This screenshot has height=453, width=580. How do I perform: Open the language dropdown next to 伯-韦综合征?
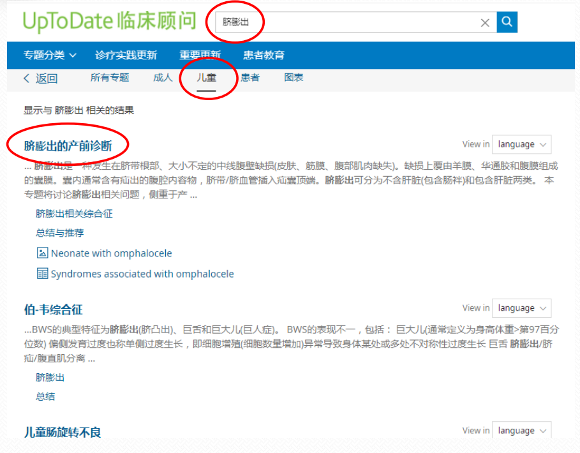pos(521,308)
